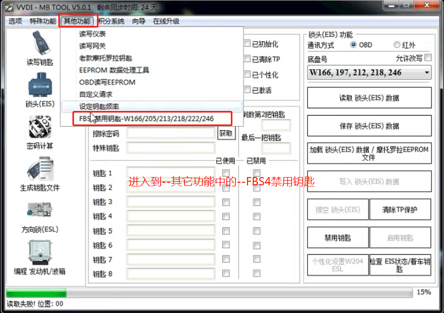The height and width of the screenshot is (313, 444).
Task: Open the 编程 发动机/波箱 ECU icon
Action: coord(40,253)
